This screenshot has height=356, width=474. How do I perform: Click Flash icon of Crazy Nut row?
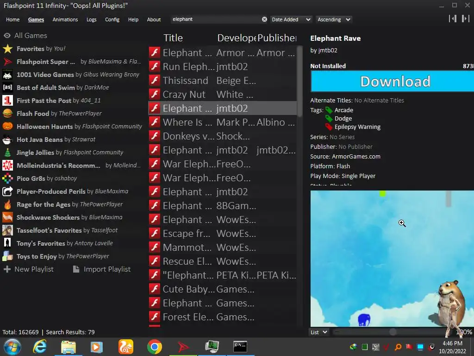click(x=155, y=94)
